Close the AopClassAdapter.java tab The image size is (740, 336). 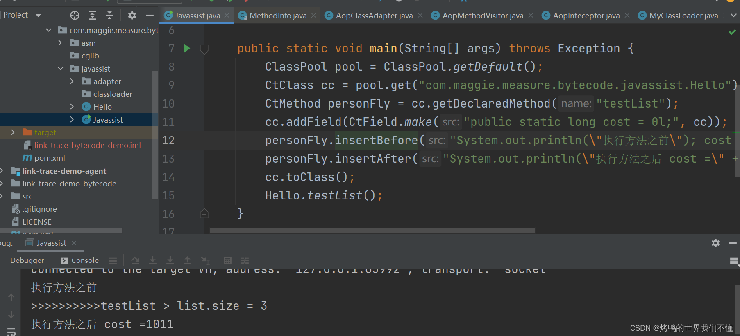(420, 16)
